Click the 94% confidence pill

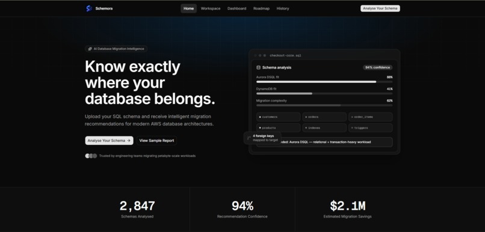(378, 67)
